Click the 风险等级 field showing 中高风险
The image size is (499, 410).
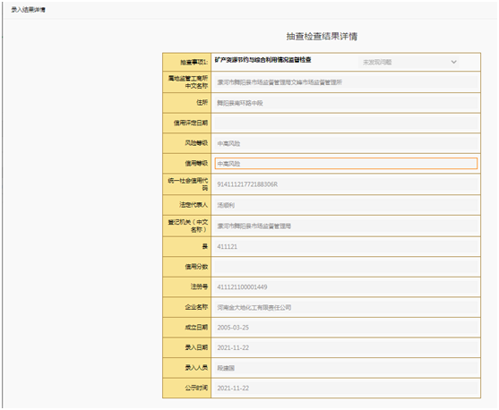point(346,143)
